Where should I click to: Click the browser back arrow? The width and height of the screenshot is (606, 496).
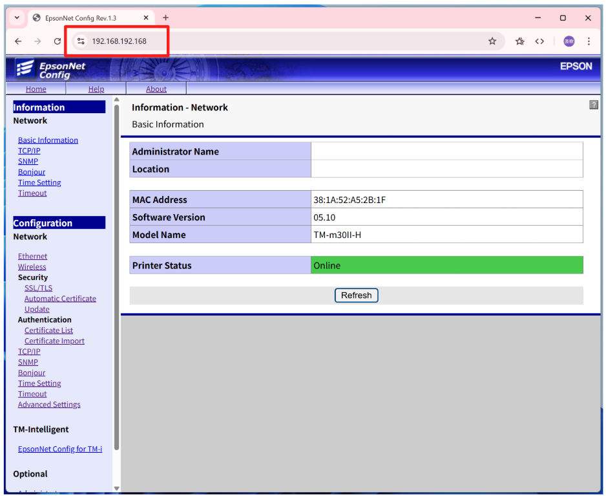pos(18,41)
